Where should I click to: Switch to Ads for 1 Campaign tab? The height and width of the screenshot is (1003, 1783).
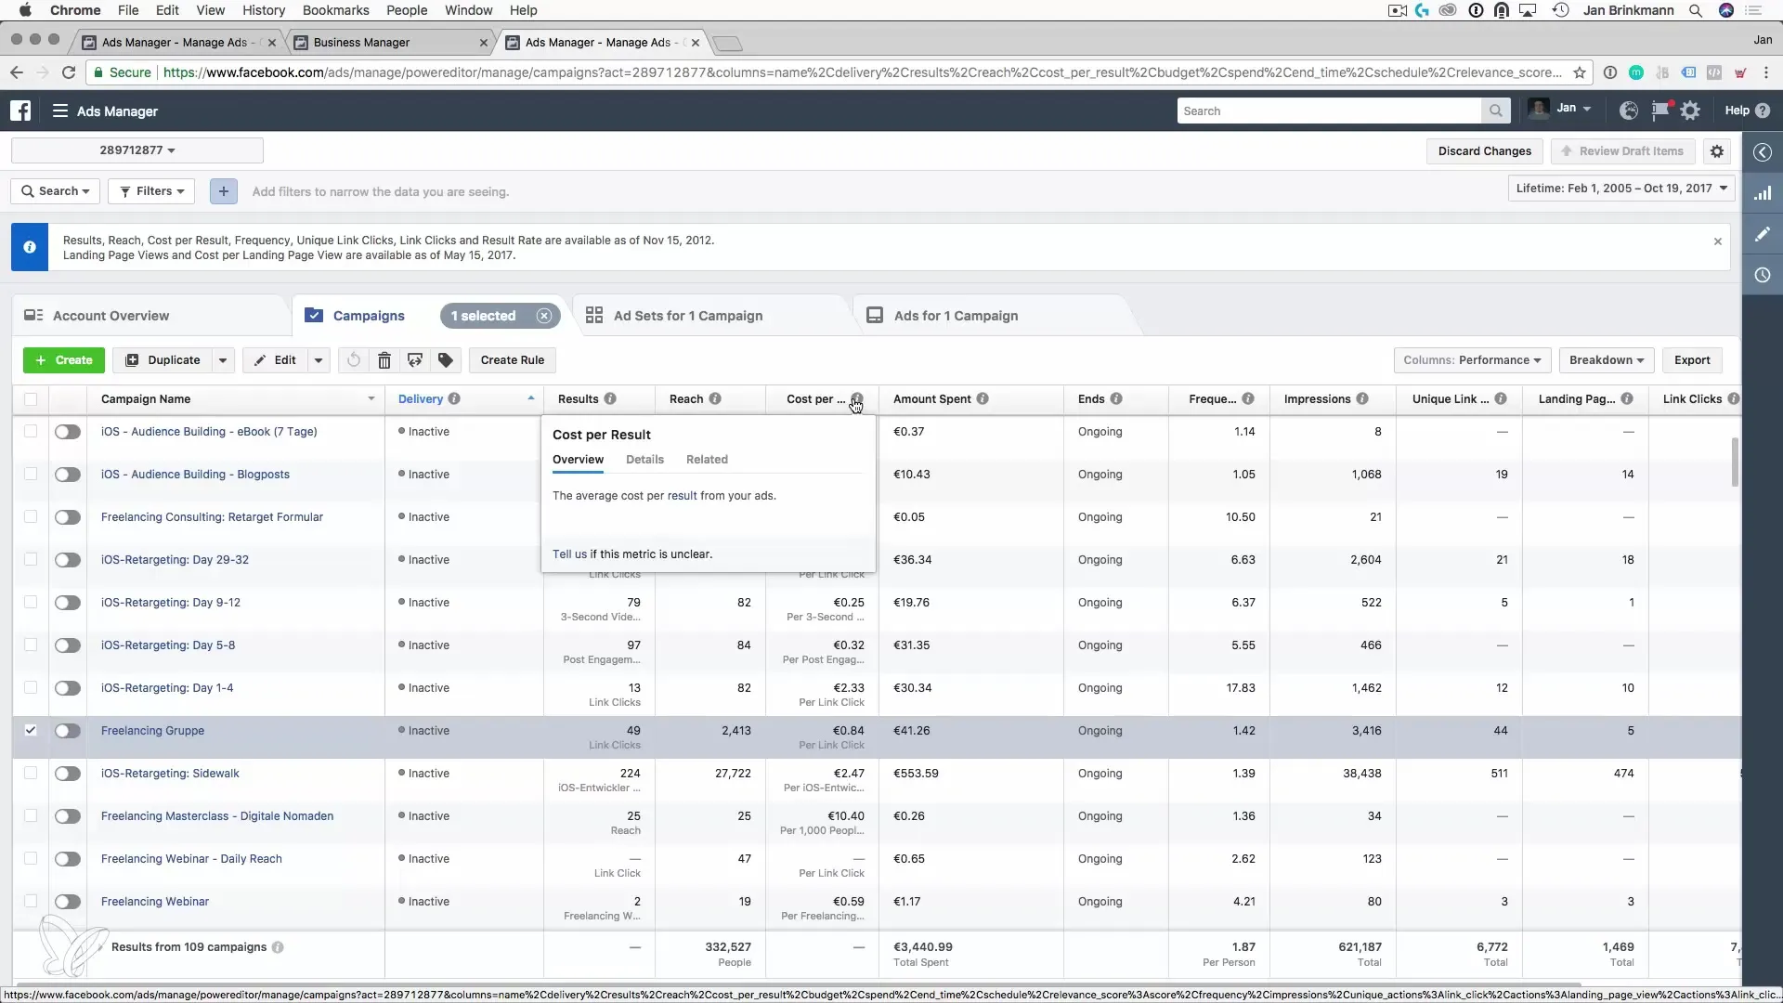tap(956, 316)
